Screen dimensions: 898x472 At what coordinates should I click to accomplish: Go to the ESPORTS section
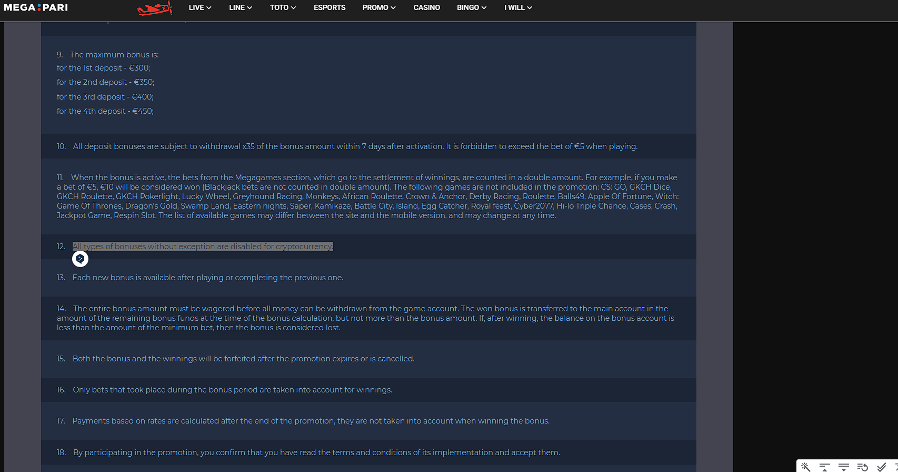330,7
